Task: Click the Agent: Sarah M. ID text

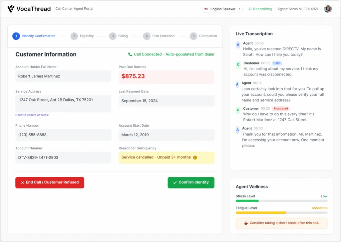Action: coord(298,9)
